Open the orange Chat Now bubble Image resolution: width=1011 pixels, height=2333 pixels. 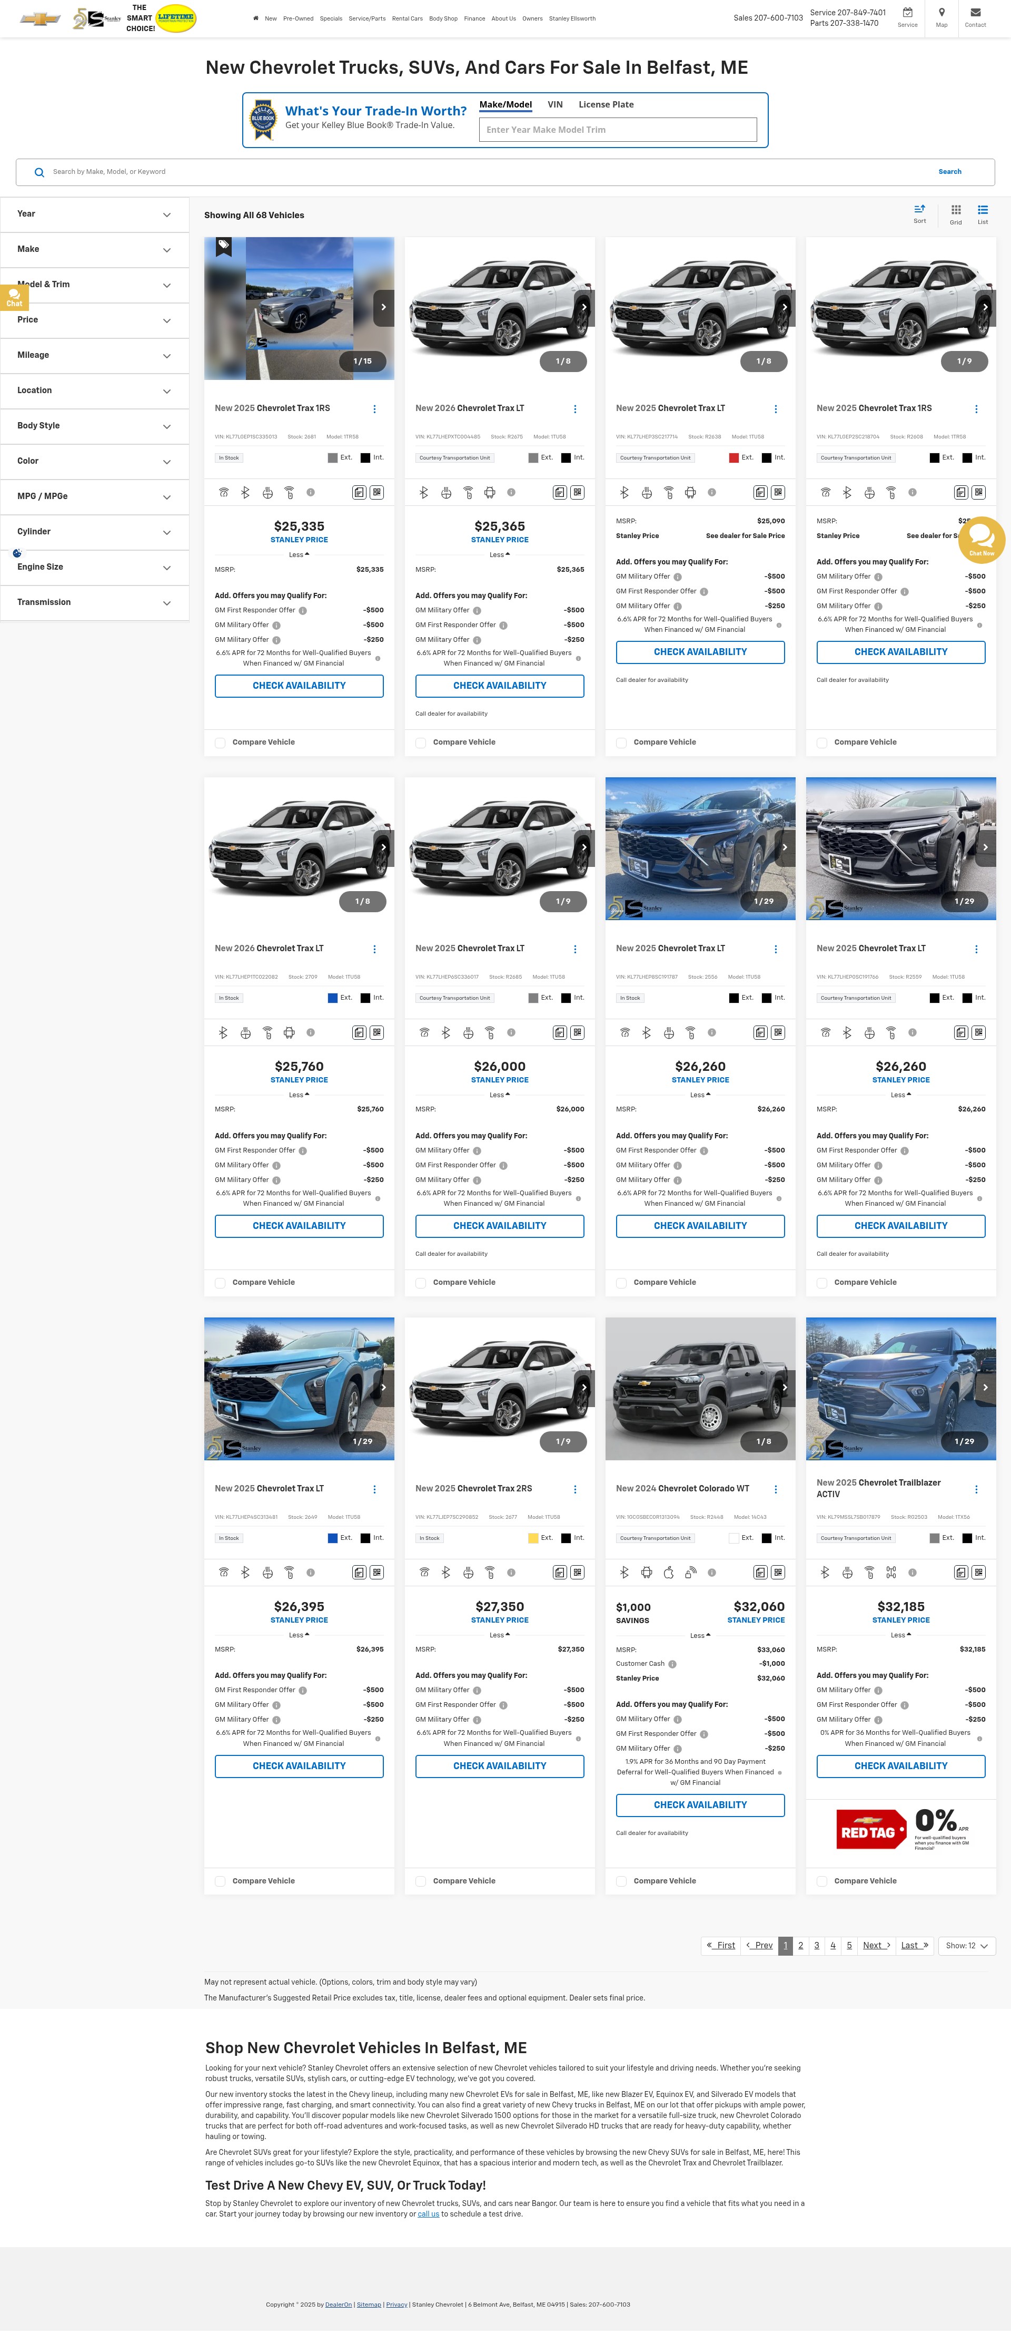coord(981,540)
